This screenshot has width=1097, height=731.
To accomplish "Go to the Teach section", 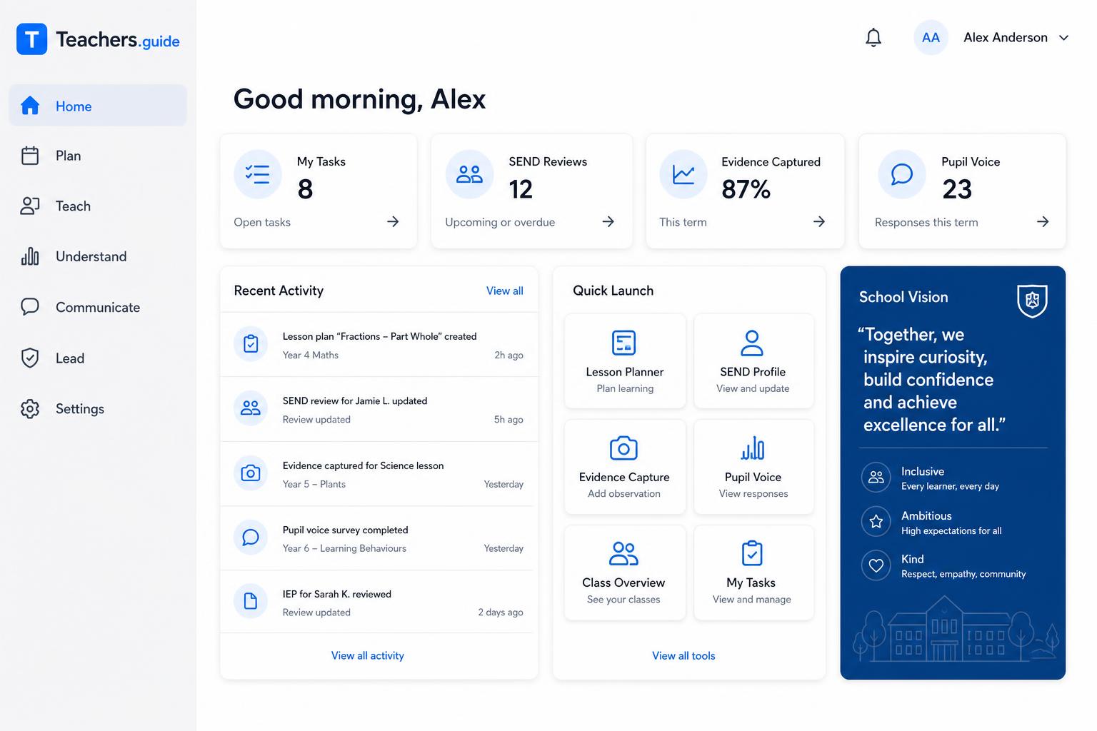I will (x=98, y=206).
